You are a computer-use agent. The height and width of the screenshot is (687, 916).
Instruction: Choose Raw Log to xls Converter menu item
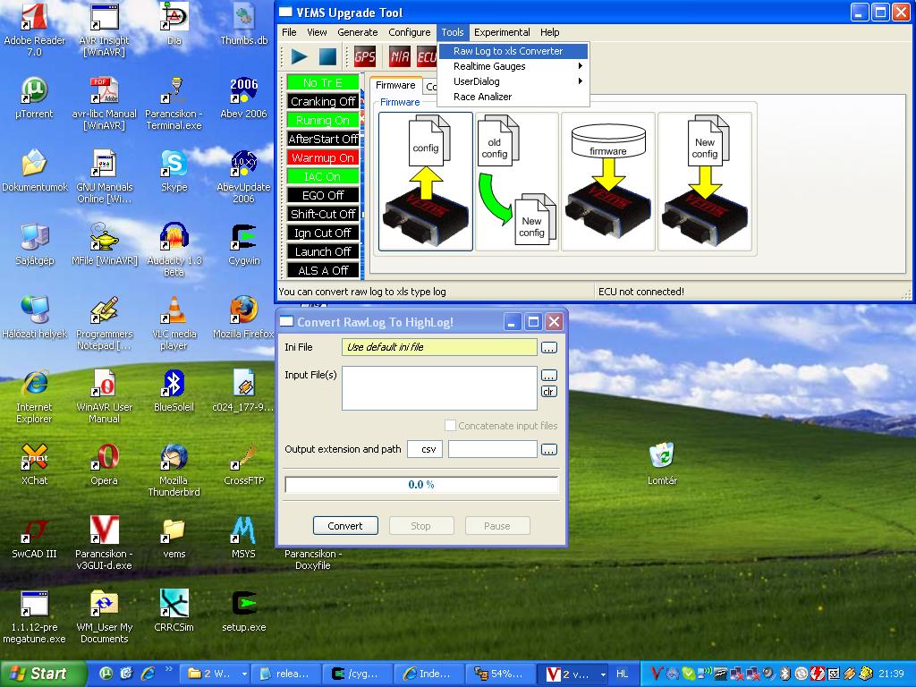click(x=513, y=51)
